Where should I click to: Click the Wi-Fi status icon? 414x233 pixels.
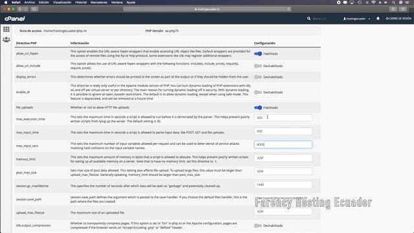pos(373,3)
